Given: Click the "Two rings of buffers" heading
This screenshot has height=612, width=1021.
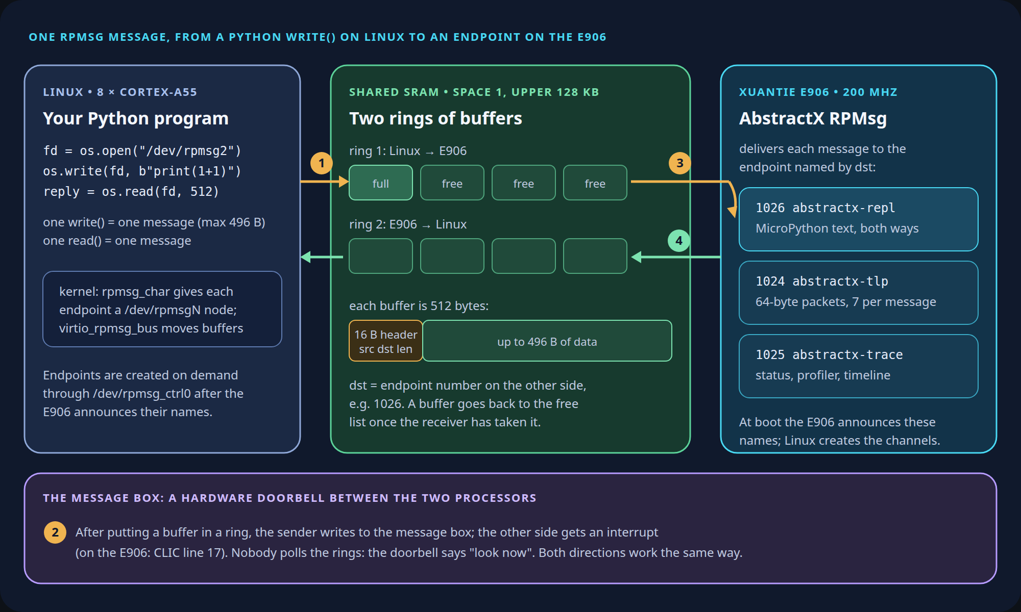Looking at the screenshot, I should [435, 118].
